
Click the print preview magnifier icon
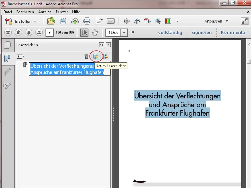137,21
